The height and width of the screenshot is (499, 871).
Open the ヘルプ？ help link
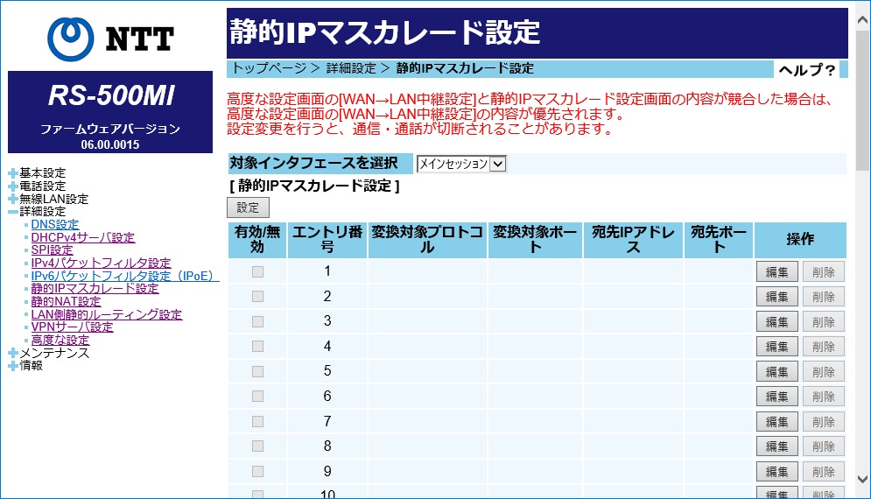[806, 70]
